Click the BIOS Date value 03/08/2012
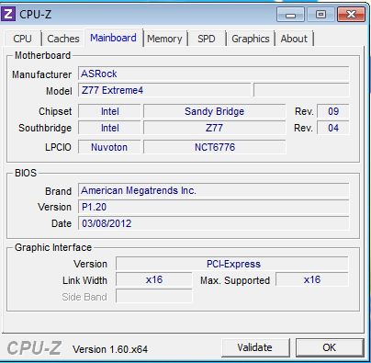 [214, 223]
